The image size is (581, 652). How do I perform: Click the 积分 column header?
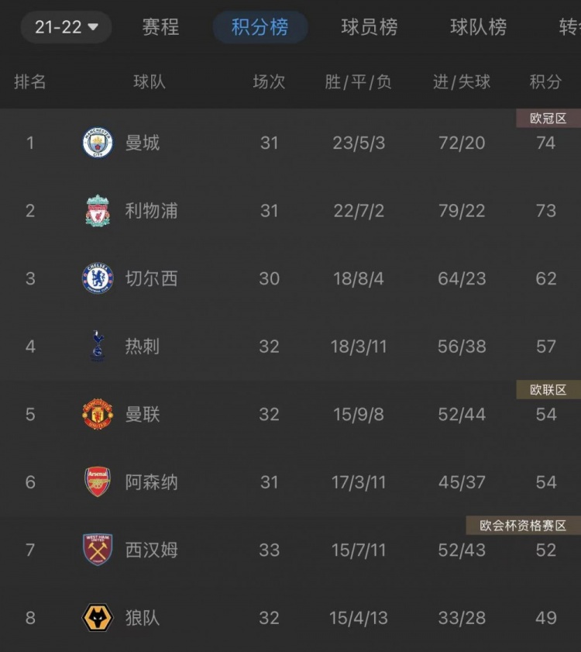(x=545, y=81)
